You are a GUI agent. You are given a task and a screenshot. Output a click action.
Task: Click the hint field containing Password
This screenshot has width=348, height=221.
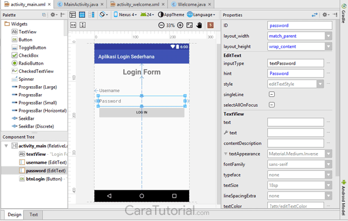tap(296, 73)
